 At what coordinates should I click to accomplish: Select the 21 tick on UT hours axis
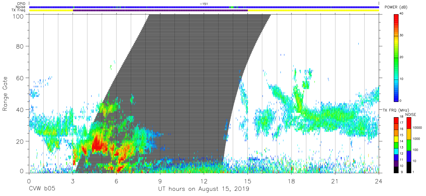(x=335, y=181)
